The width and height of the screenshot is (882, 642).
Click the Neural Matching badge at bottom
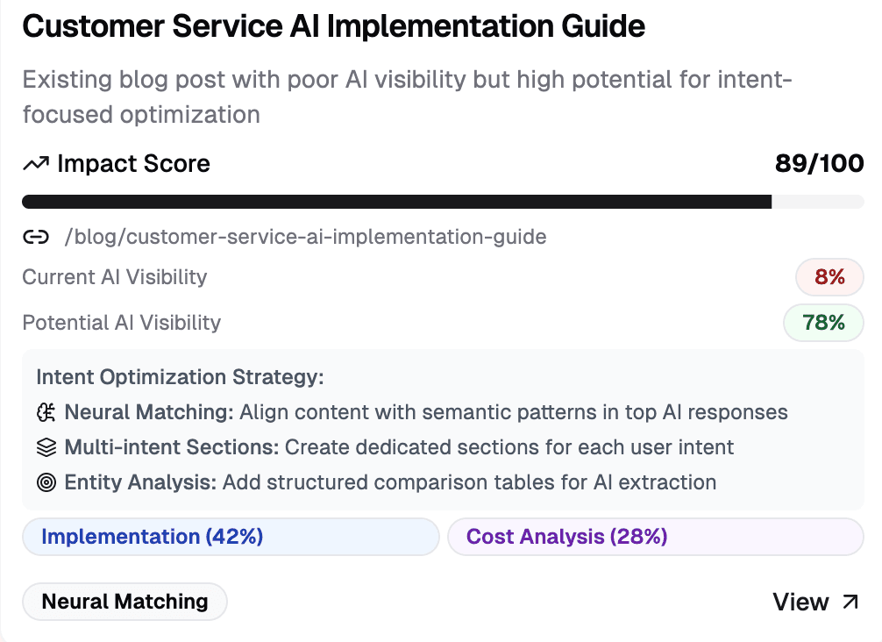click(124, 602)
